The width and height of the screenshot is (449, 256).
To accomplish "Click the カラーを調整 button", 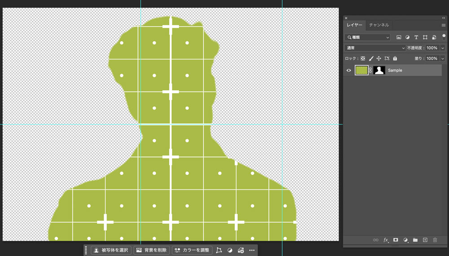I will 192,250.
